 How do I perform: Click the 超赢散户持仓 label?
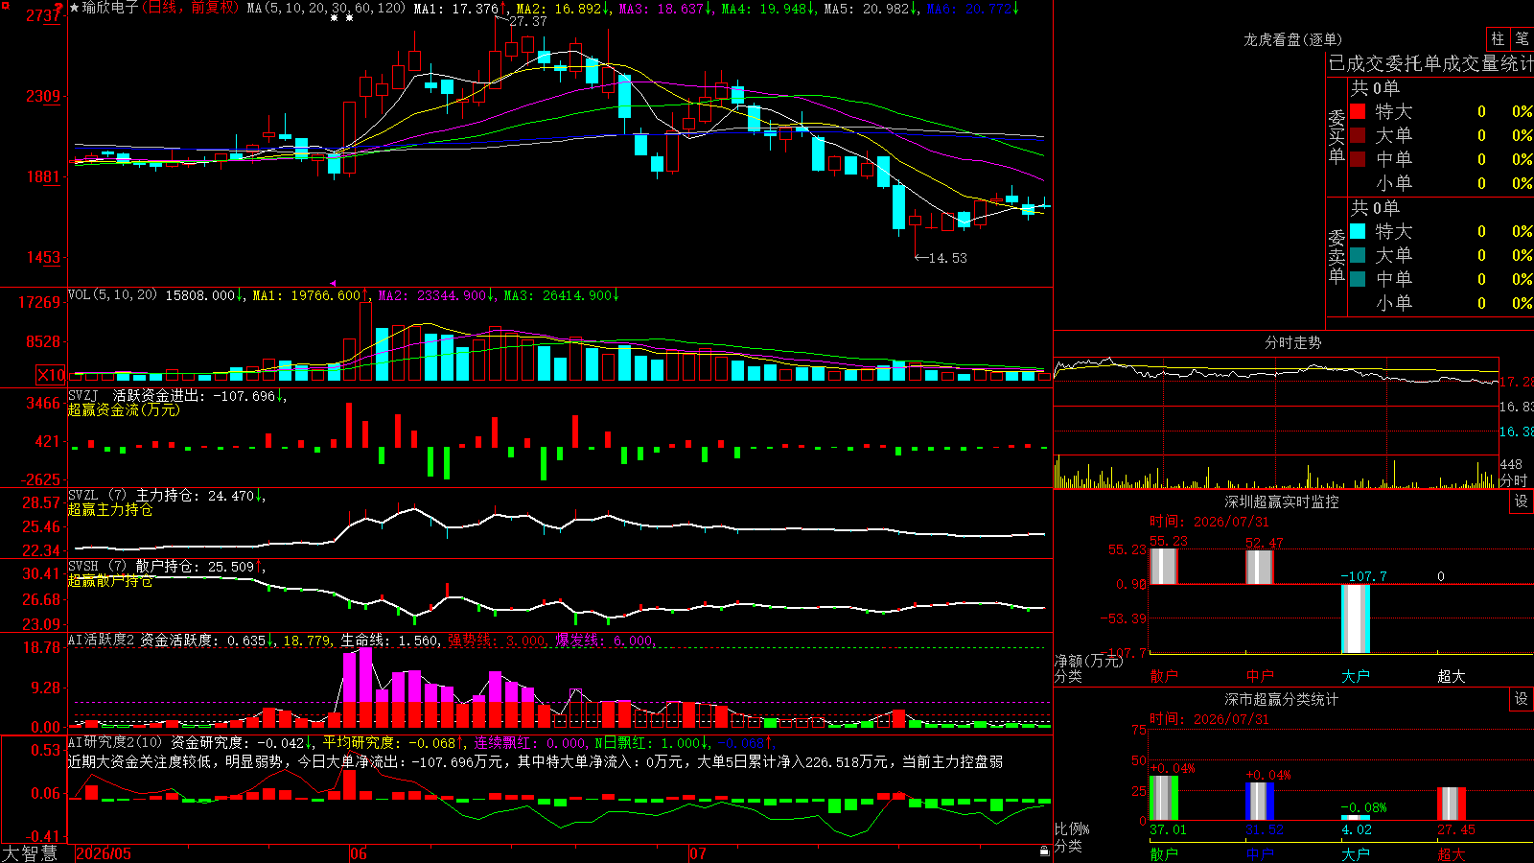110,580
